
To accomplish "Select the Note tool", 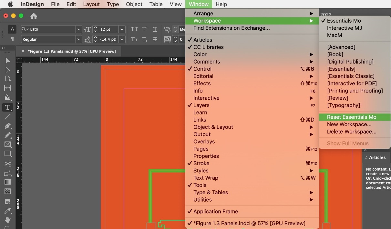I will point(8,201).
